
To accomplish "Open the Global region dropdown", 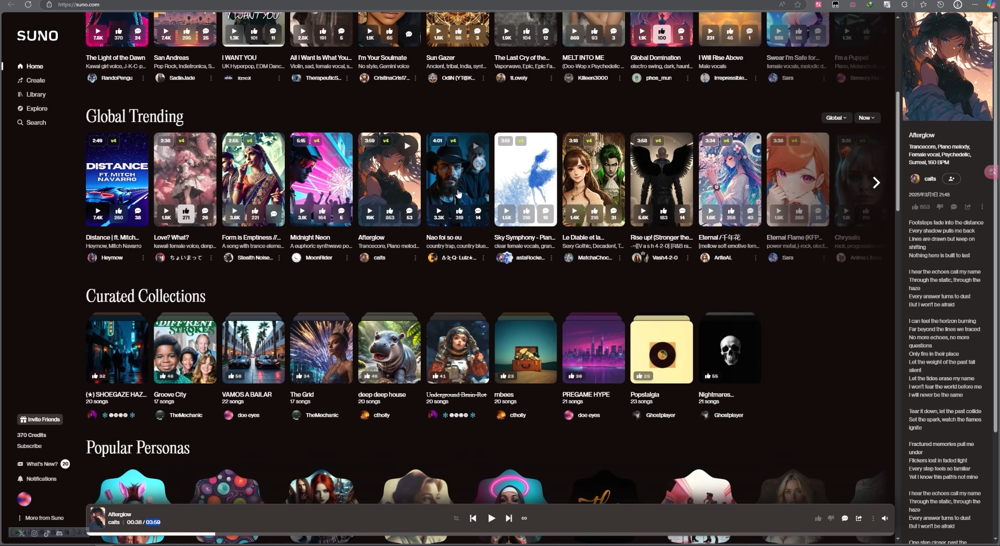I will pyautogui.click(x=836, y=118).
